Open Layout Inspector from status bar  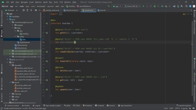(184, 105)
